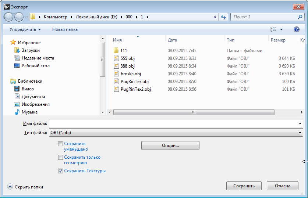
Task: Click the Загрузки folder icon
Action: [17, 50]
